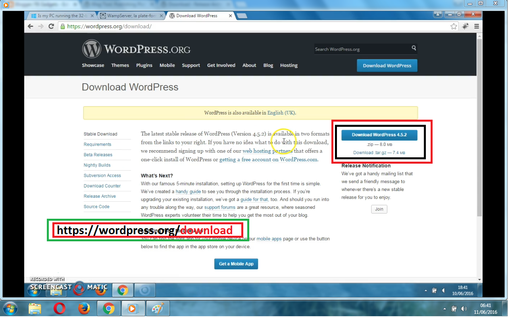Open the Blog menu item

(x=268, y=65)
